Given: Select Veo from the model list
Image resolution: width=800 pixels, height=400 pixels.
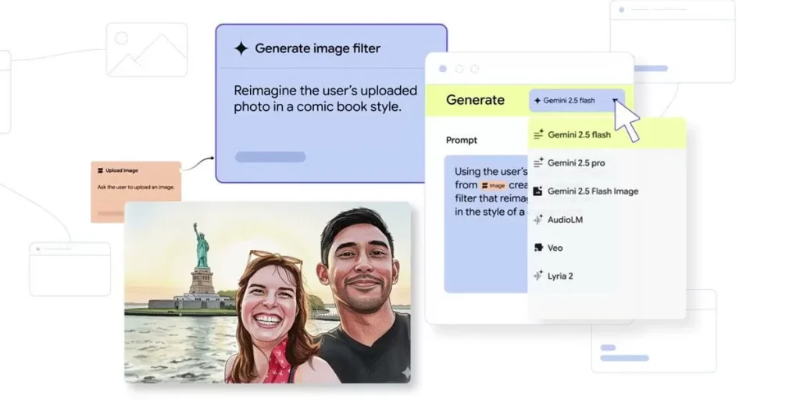Looking at the screenshot, I should (x=555, y=248).
